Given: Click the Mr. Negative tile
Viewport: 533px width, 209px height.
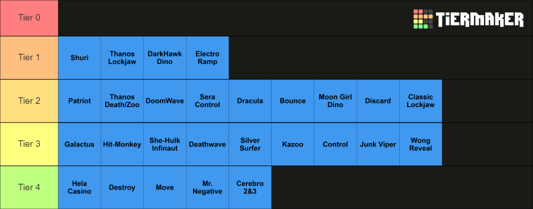Looking at the screenshot, I should pos(207,187).
